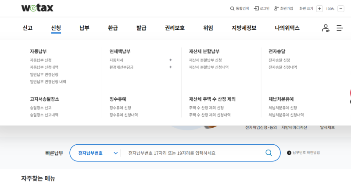The image size is (351, 185).
Task: Open the MY user profile icon
Action: pyautogui.click(x=326, y=28)
